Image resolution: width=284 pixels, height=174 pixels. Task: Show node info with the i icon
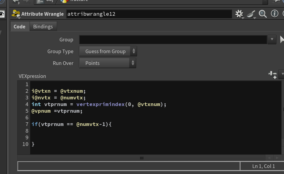(274, 14)
